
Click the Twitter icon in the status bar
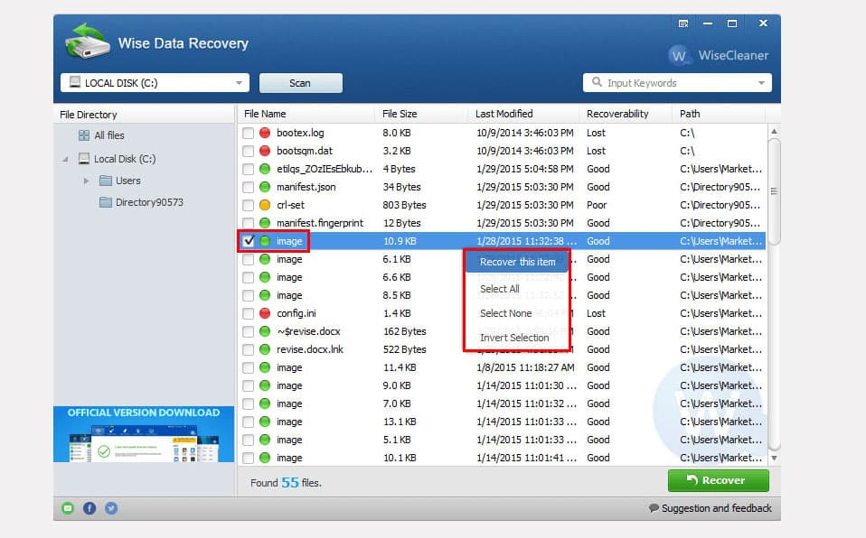point(111,508)
